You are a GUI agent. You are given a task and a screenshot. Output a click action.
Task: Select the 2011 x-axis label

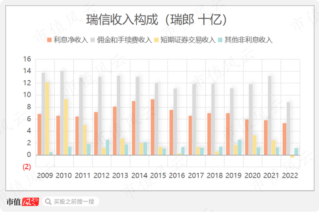[82, 176]
